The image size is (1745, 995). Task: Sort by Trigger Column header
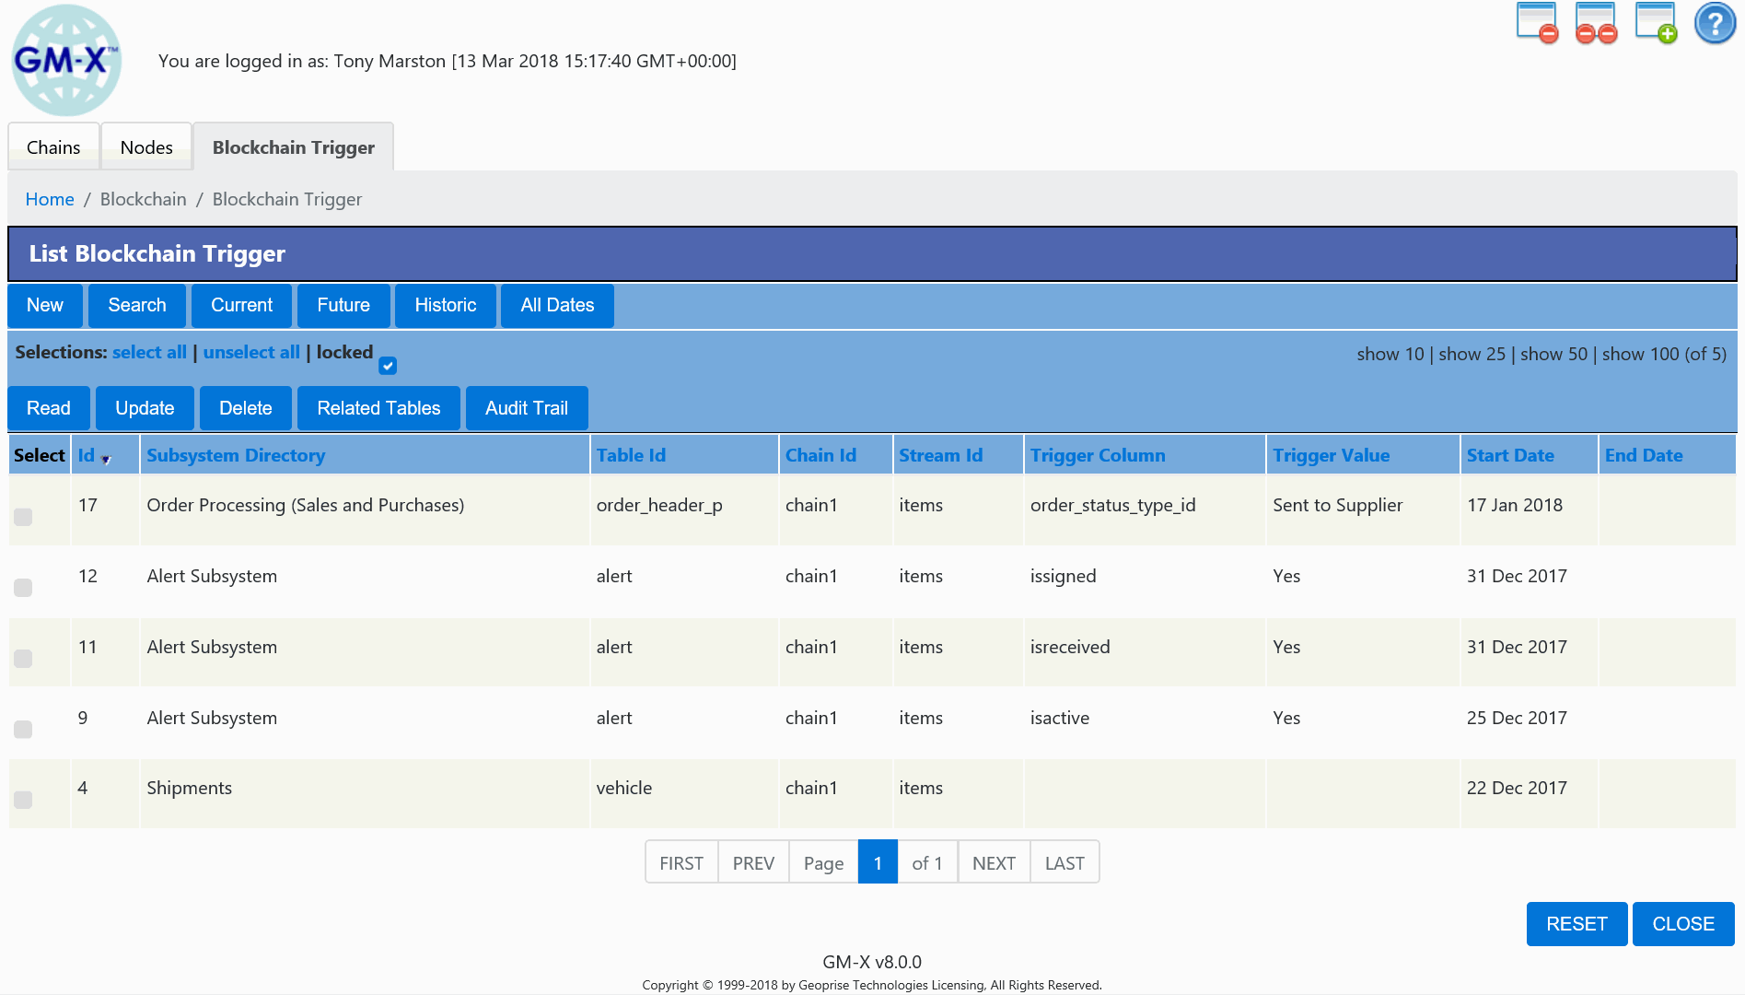coord(1098,455)
